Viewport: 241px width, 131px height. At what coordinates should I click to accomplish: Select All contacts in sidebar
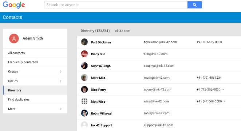coord(35,53)
